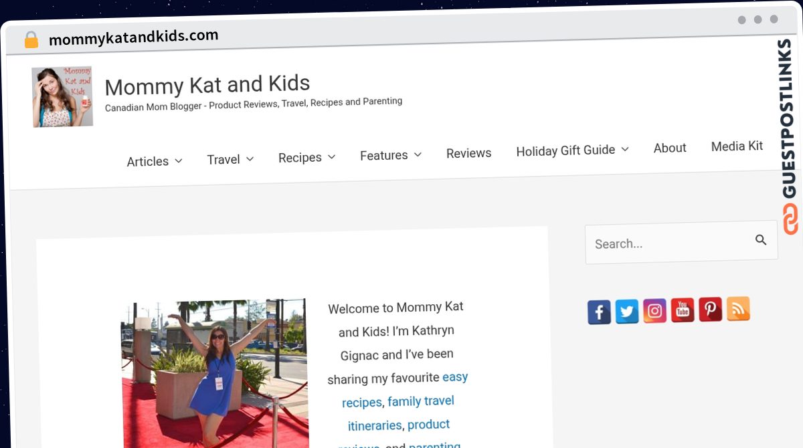This screenshot has height=448, width=803.
Task: Open the Features menu item
Action: pyautogui.click(x=384, y=155)
